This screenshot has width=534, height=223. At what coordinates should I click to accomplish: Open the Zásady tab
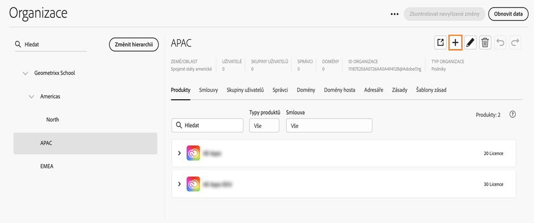click(x=399, y=90)
